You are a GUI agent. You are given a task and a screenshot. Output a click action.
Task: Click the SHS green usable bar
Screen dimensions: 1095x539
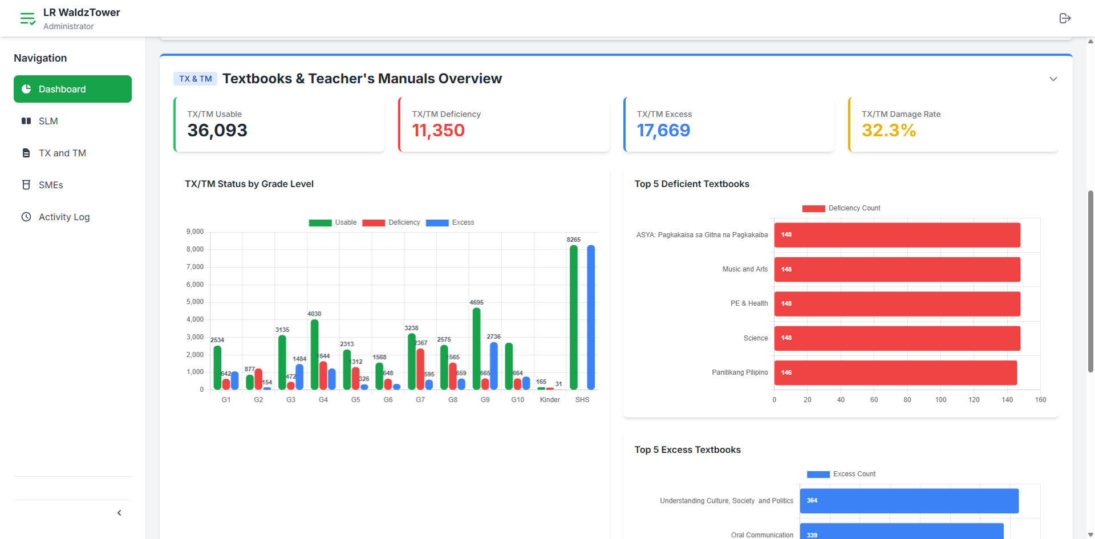574,317
